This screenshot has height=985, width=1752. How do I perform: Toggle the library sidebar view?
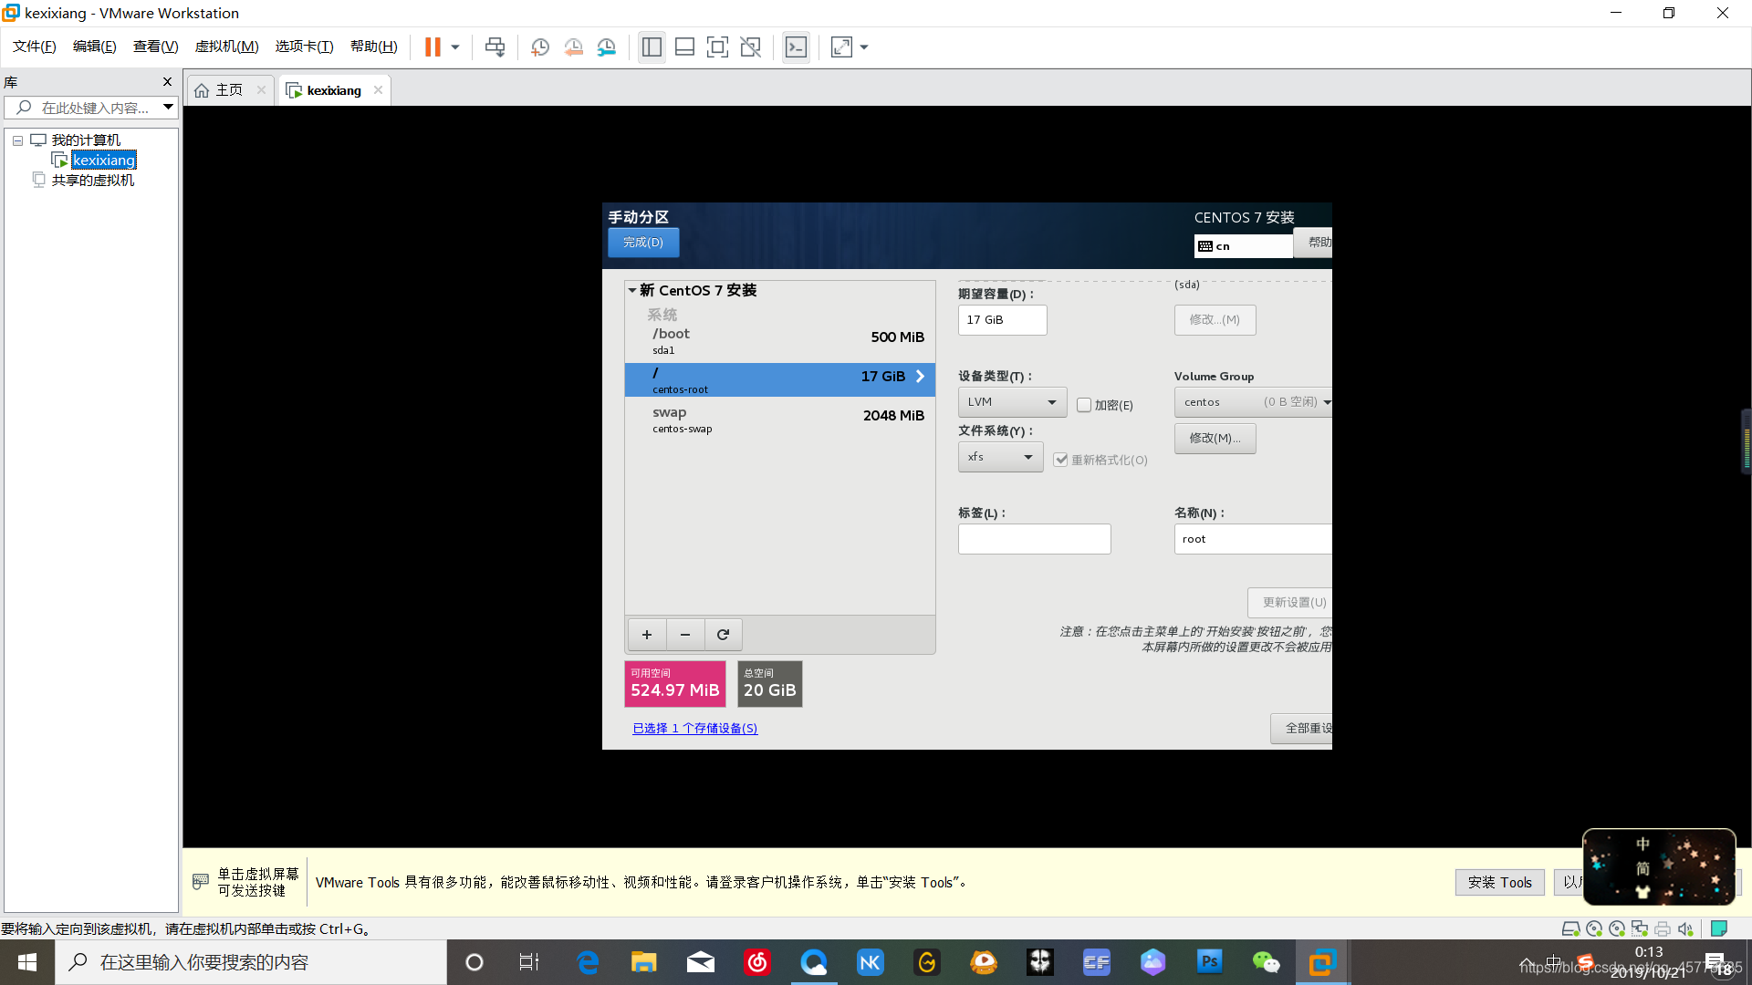click(652, 47)
